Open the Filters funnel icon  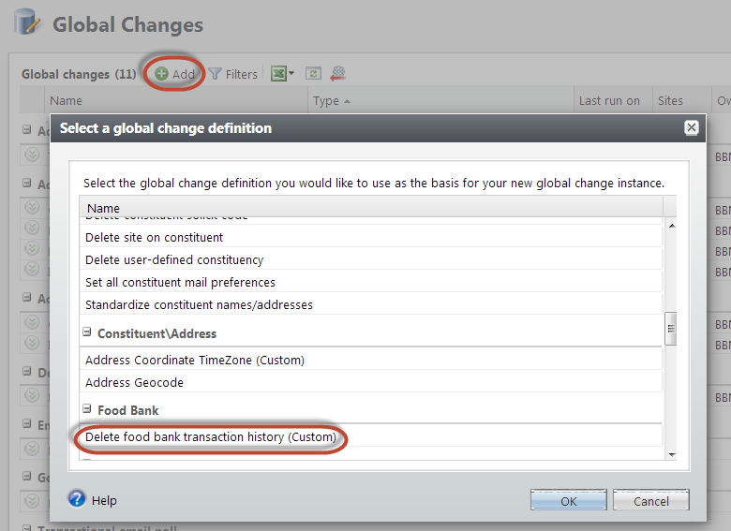click(215, 74)
